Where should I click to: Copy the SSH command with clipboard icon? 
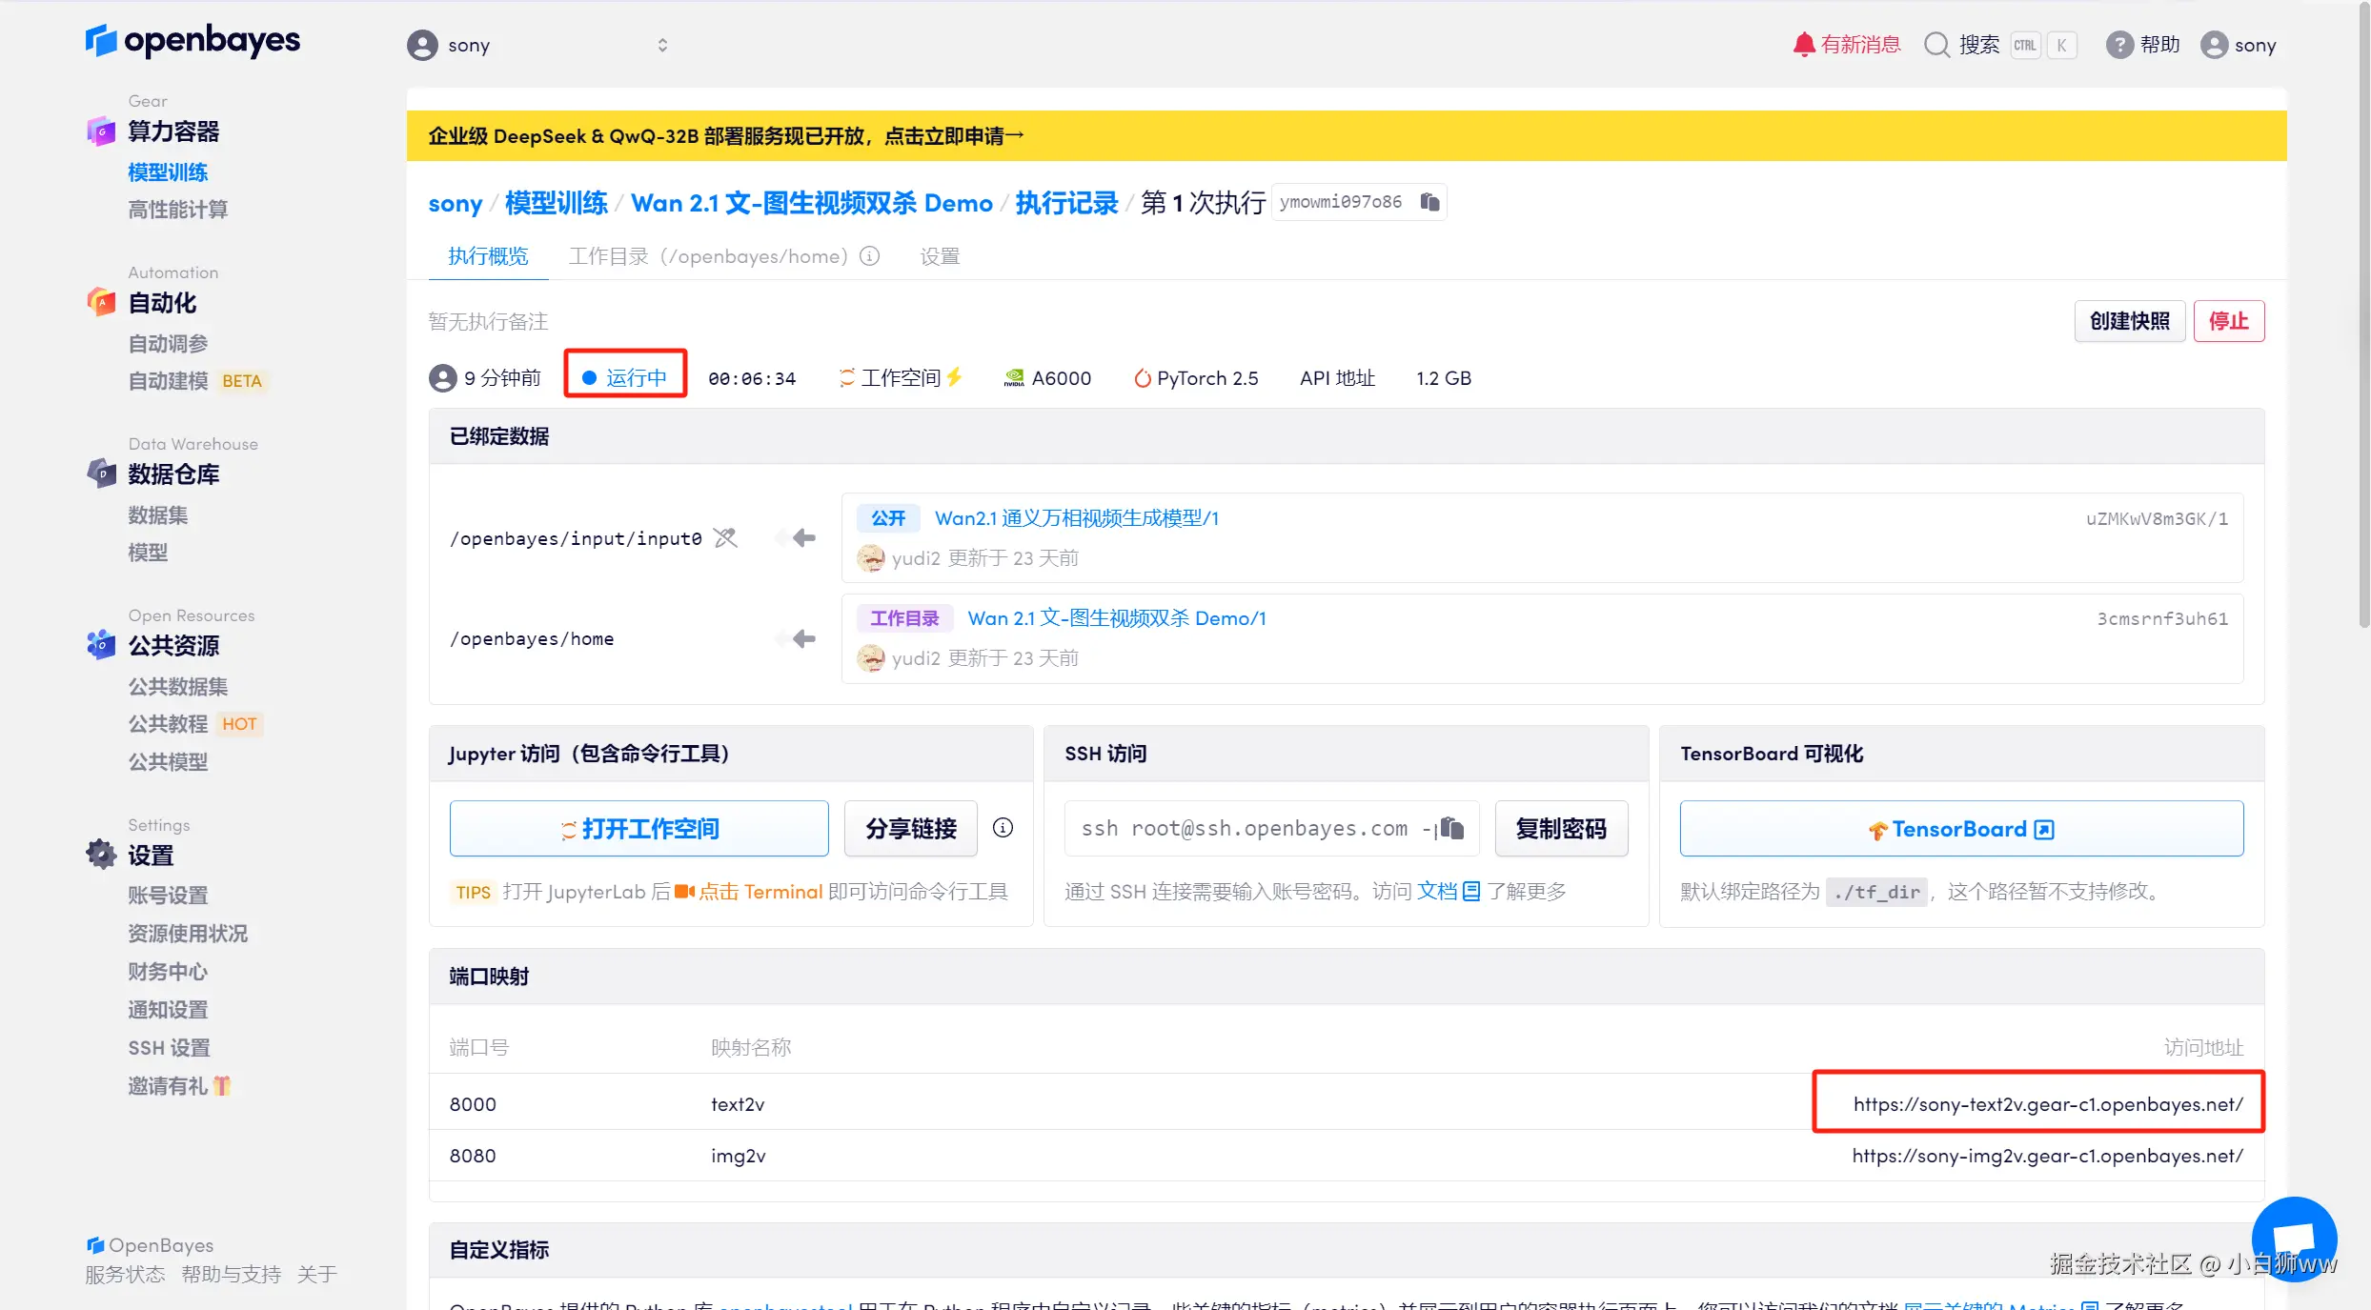point(1451,828)
